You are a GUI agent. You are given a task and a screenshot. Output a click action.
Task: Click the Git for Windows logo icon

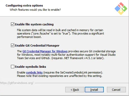[121, 9]
